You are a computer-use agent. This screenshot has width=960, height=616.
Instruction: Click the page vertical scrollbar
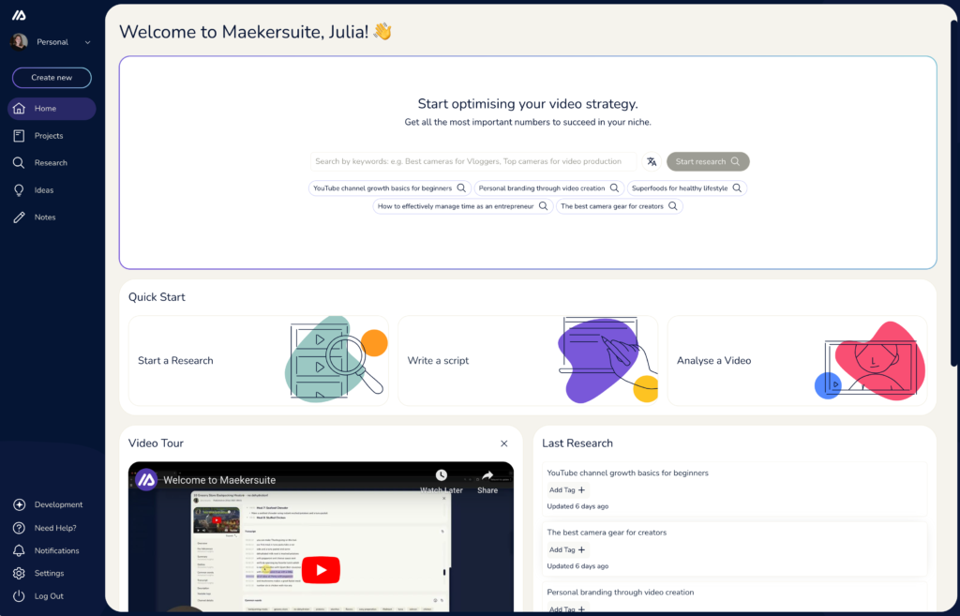(953, 193)
